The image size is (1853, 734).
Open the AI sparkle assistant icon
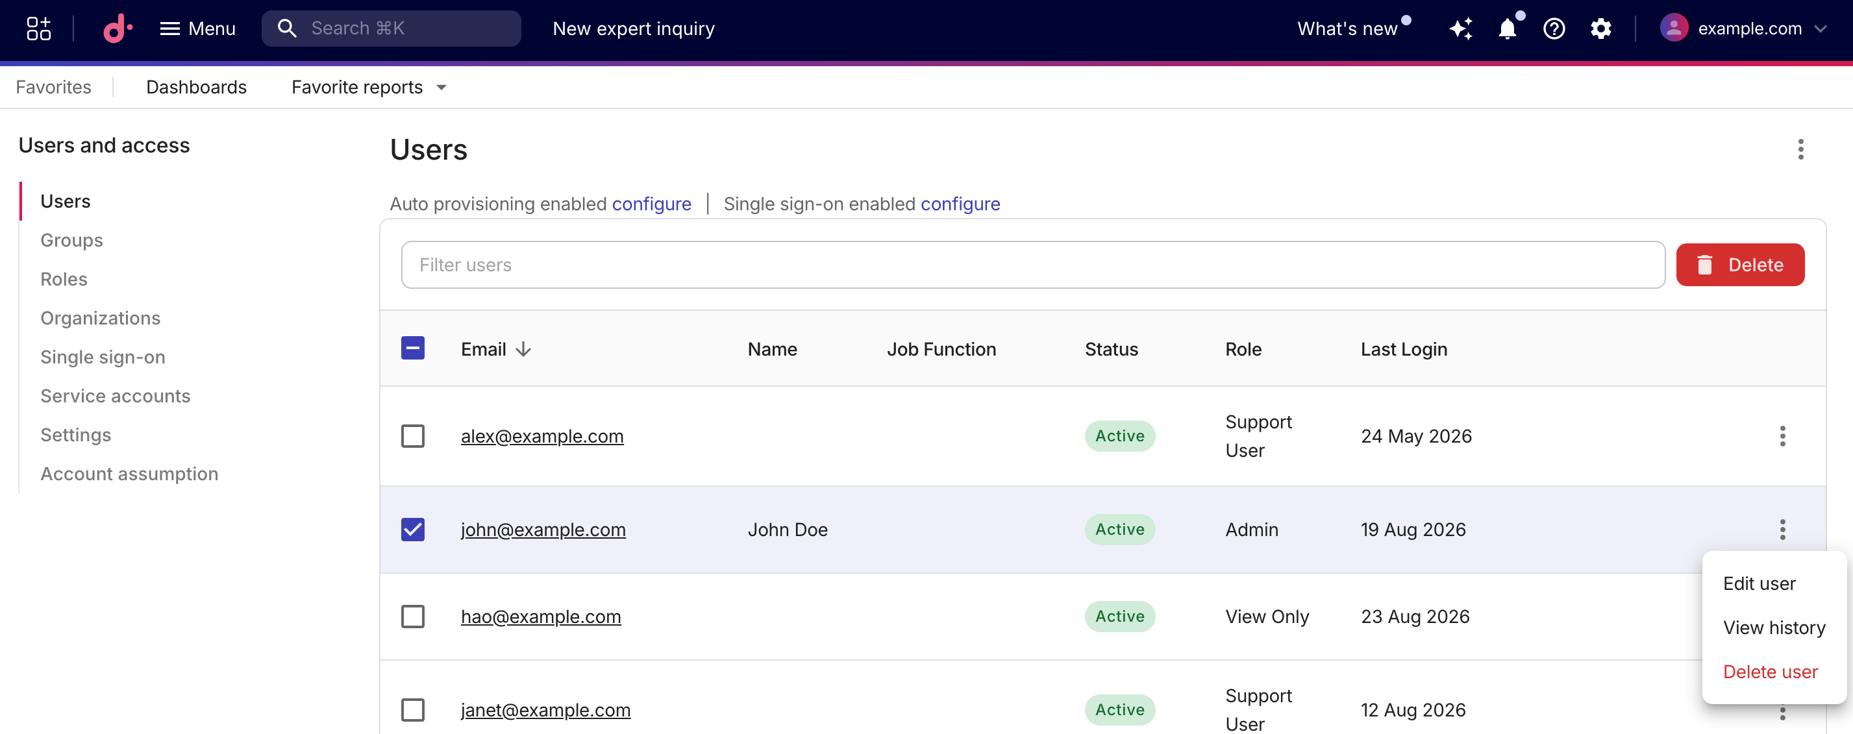pos(1461,29)
